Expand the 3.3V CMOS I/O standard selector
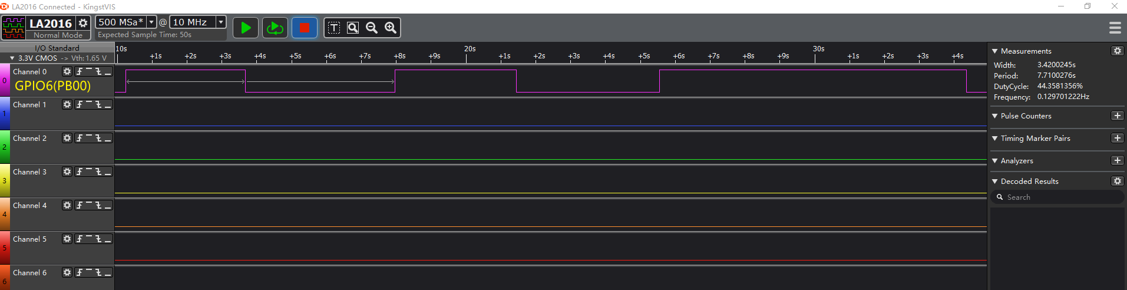This screenshot has width=1127, height=290. [12, 58]
